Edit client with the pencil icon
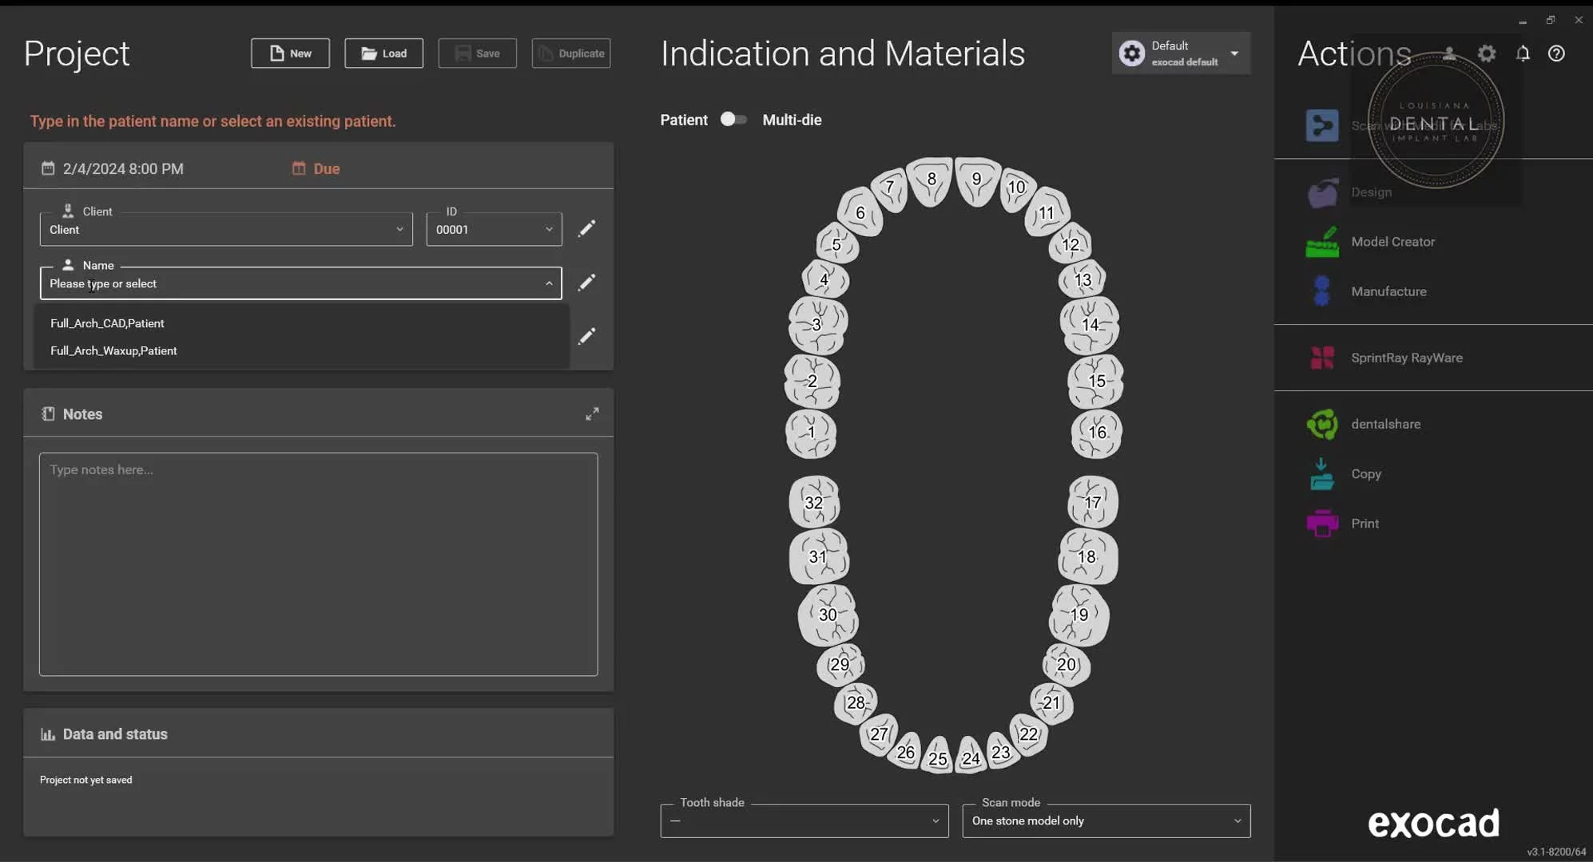Screen dimensions: 1593x862 586,229
